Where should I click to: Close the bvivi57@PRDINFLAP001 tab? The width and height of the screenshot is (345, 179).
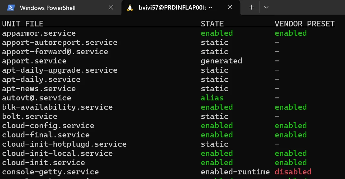pos(230,8)
